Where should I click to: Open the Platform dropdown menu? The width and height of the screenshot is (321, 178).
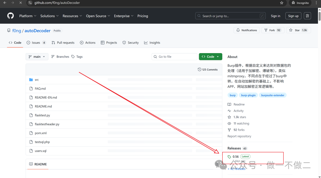[28, 16]
